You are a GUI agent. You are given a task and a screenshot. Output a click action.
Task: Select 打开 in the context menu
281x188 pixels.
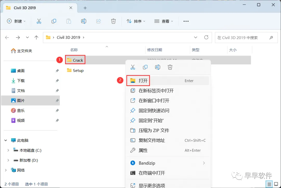click(x=168, y=81)
